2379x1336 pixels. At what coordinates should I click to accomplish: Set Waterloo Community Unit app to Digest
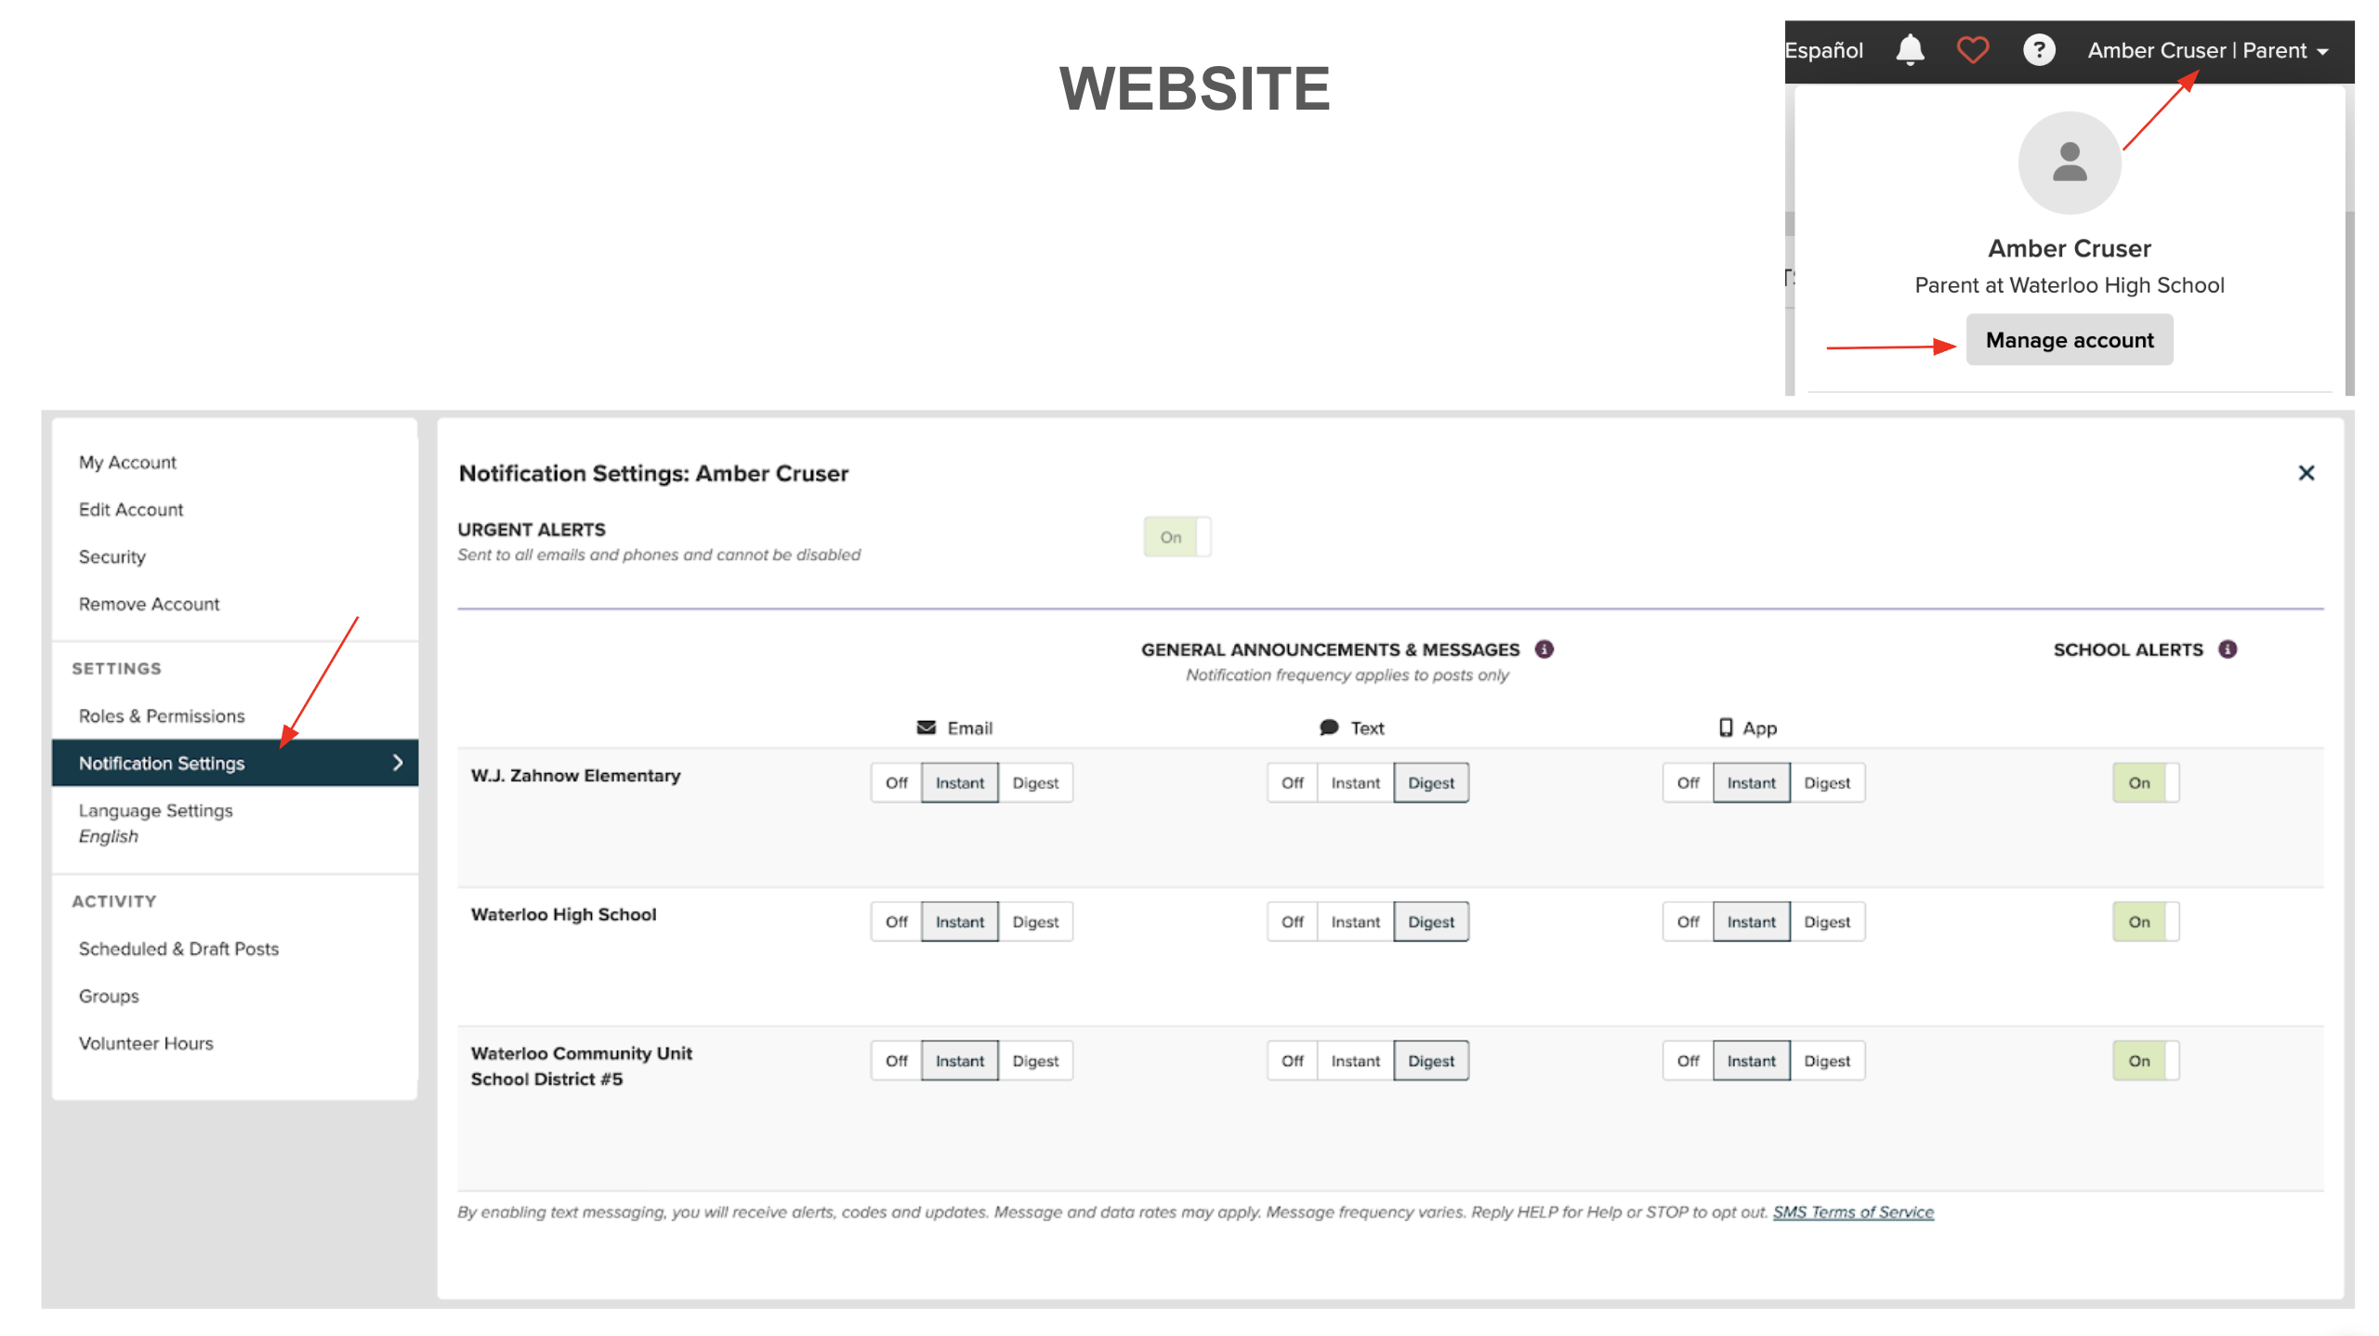point(1826,1061)
